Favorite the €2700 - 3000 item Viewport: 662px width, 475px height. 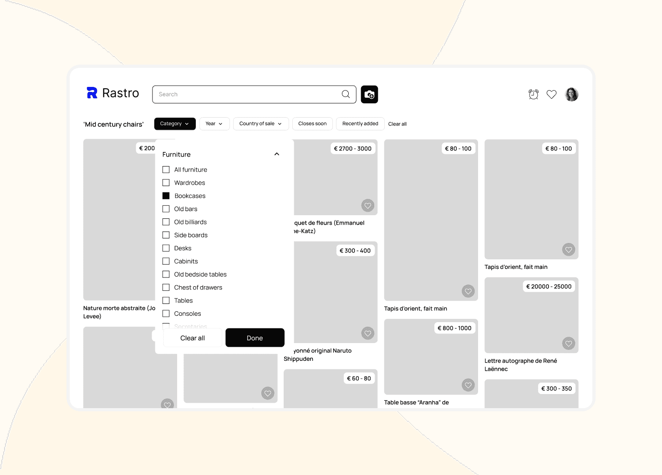point(368,206)
